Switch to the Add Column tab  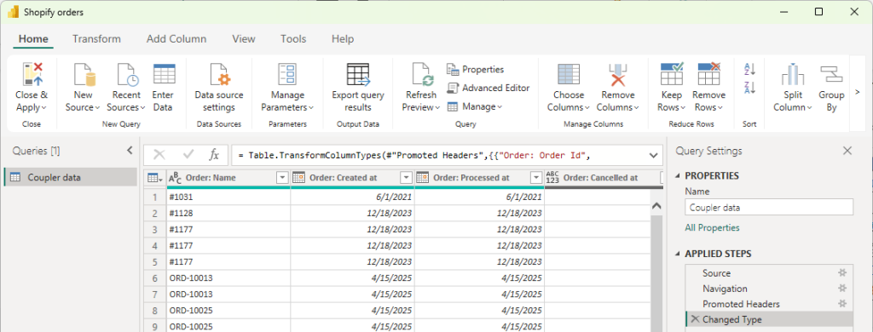(x=176, y=39)
